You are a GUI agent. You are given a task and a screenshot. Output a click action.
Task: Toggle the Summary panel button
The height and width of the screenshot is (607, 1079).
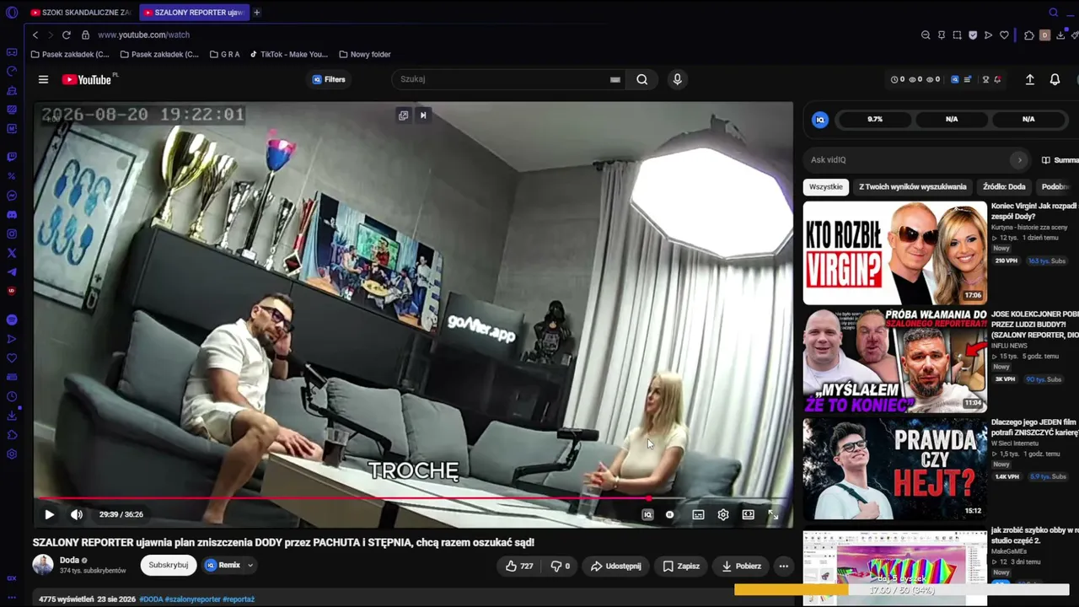coord(1060,159)
